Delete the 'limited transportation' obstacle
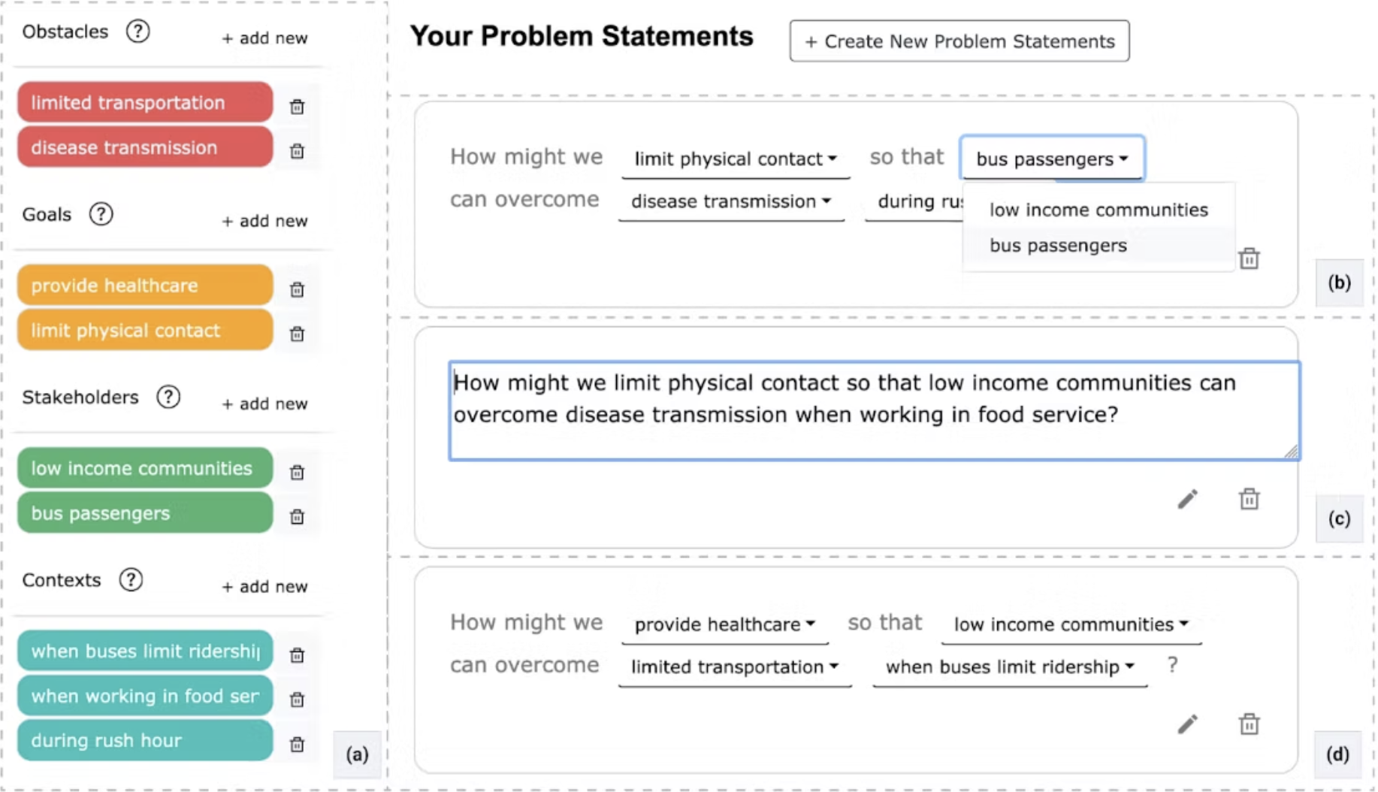 tap(297, 107)
